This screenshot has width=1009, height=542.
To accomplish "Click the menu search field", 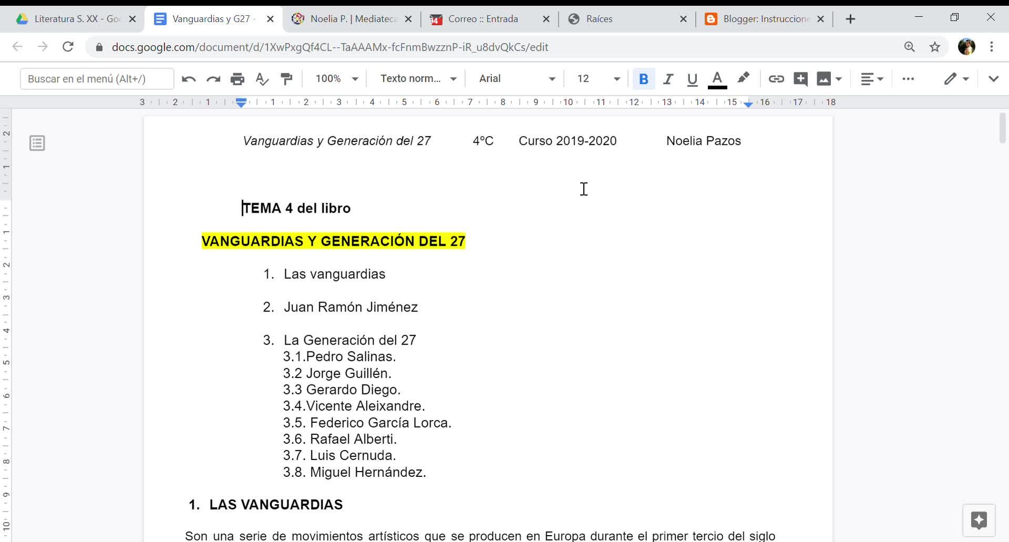I will click(x=97, y=79).
